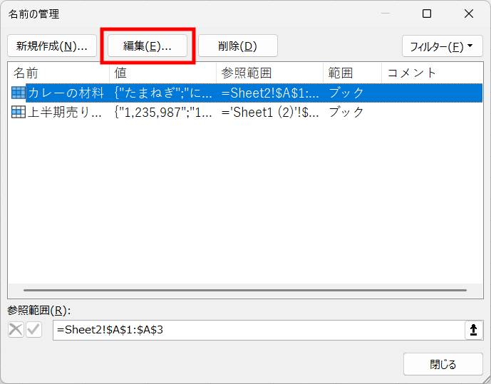The image size is (491, 384).
Task: Click the 上半期売り table icon
Action: pos(18,112)
